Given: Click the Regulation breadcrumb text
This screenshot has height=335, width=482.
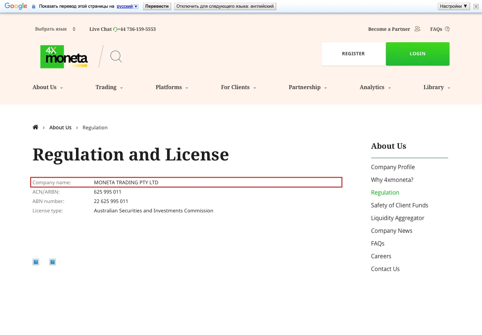Looking at the screenshot, I should tap(95, 127).
